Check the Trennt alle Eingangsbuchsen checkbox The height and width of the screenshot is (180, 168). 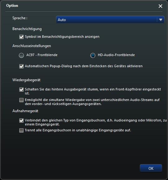click(x=21, y=130)
